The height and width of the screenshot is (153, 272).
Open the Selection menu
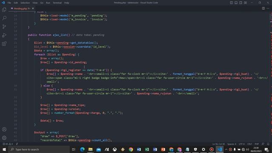coord(25,3)
